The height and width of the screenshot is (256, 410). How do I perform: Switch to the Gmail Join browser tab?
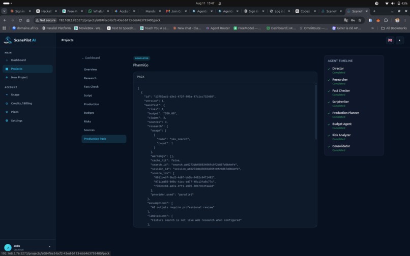pyautogui.click(x=176, y=11)
